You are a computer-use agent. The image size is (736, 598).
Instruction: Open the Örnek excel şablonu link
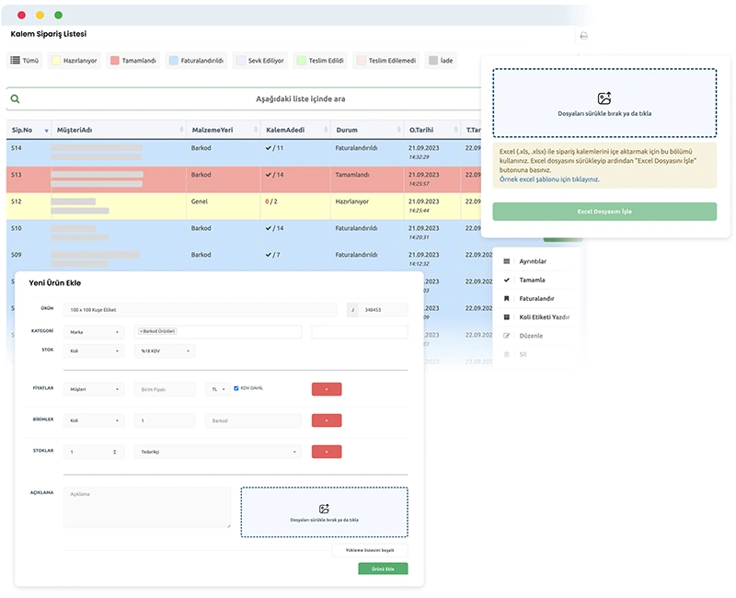549,179
